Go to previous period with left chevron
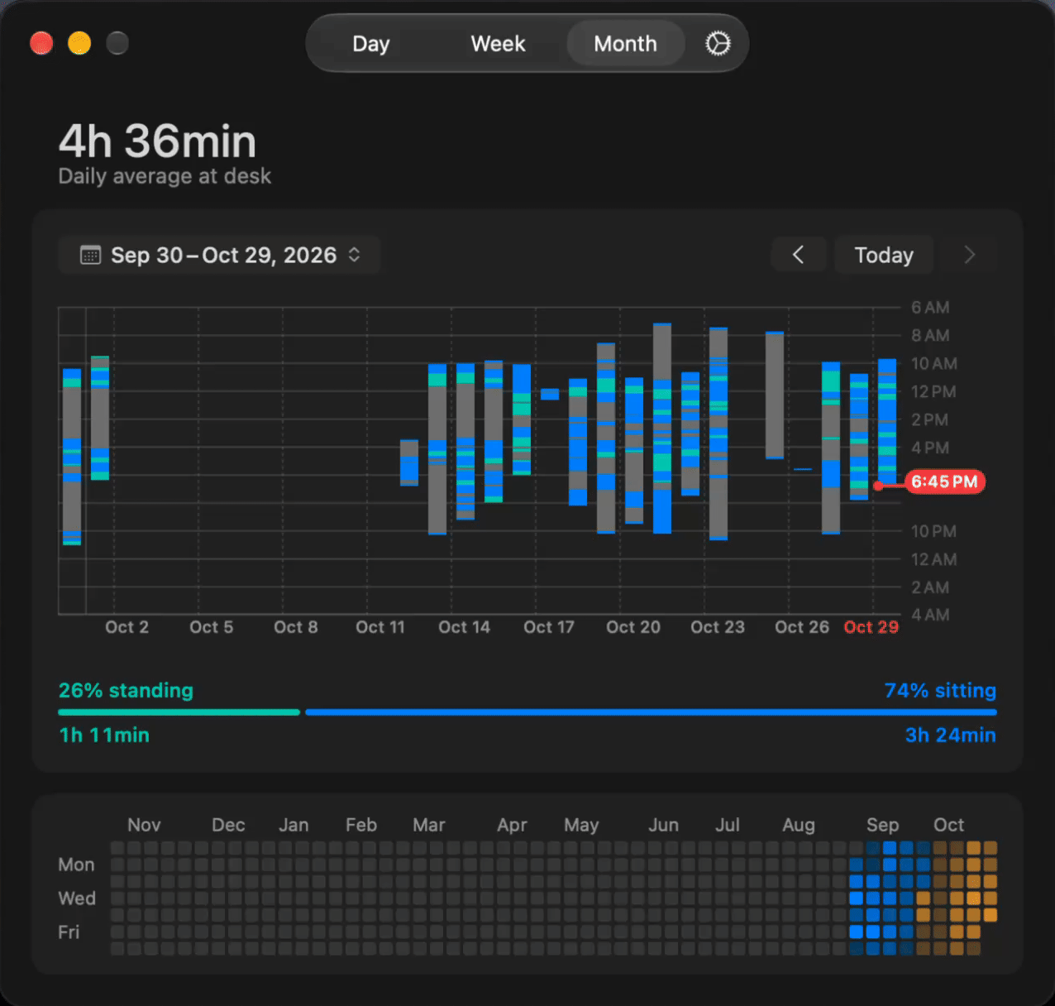This screenshot has height=1006, width=1055. coord(798,255)
